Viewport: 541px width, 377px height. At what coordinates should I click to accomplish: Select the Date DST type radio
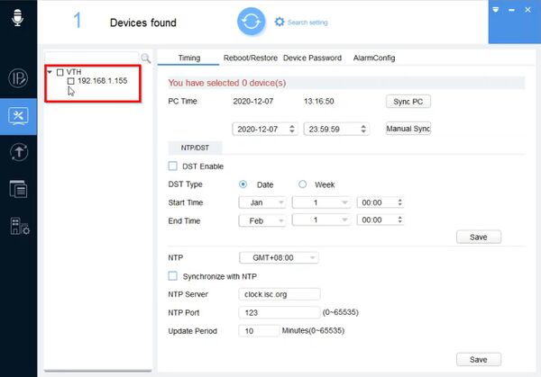(x=243, y=184)
